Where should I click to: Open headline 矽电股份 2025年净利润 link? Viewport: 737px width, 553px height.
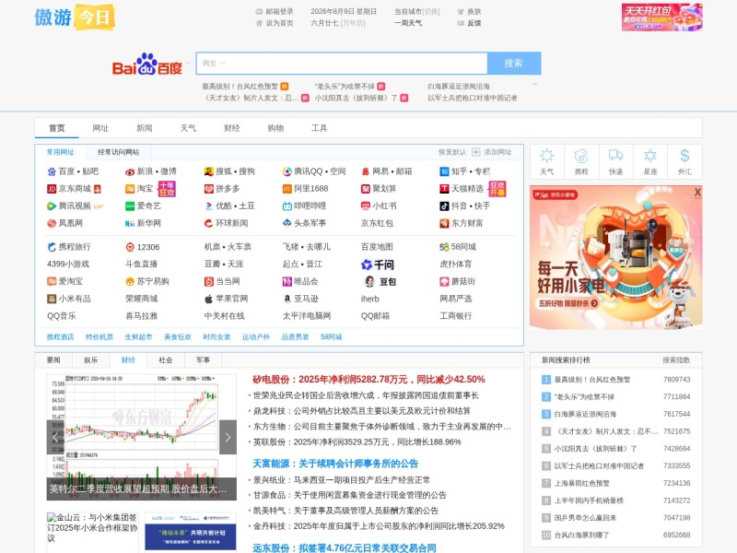(369, 380)
